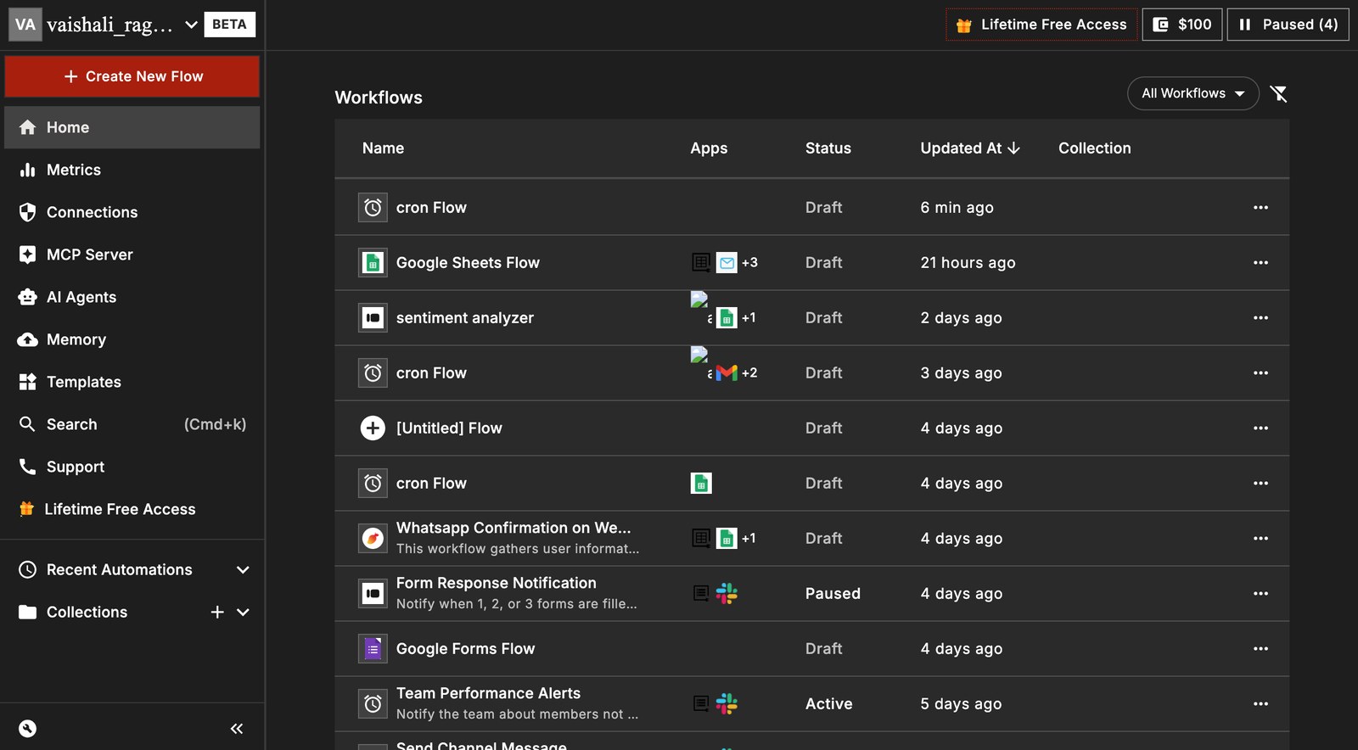
Task: Click the Gmail icon in cron Flow row
Action: pos(727,373)
